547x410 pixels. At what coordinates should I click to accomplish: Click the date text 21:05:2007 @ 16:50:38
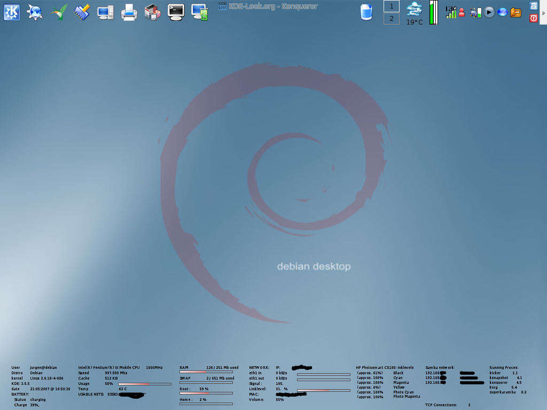coord(50,389)
